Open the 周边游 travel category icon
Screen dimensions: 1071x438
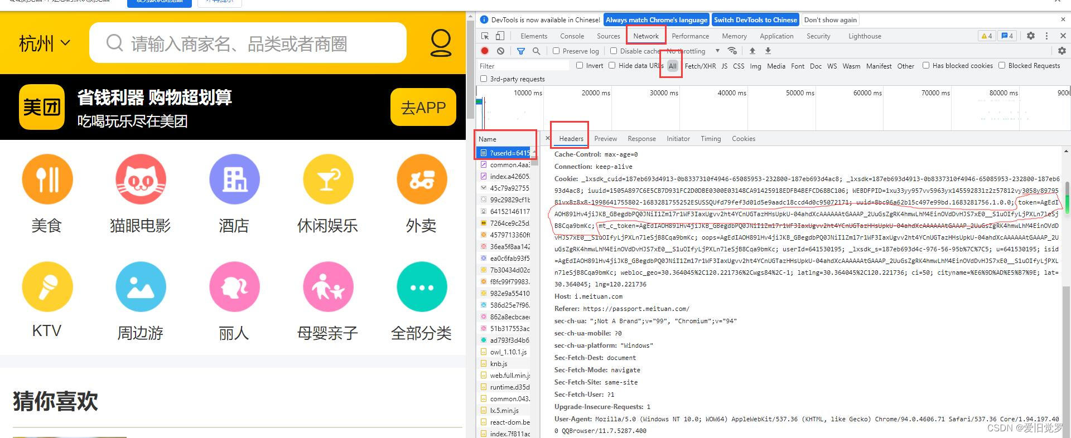click(141, 287)
